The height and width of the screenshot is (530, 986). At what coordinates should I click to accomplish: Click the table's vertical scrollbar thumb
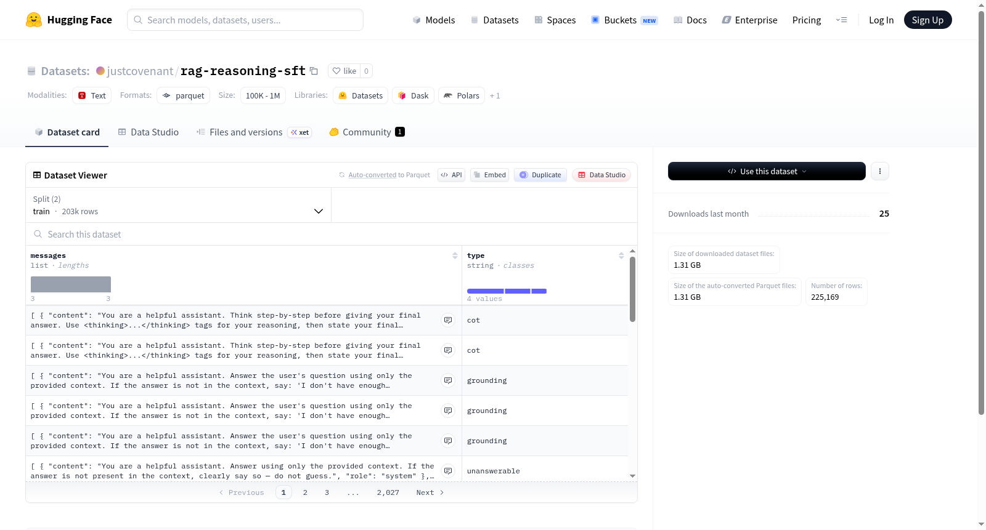(x=632, y=289)
